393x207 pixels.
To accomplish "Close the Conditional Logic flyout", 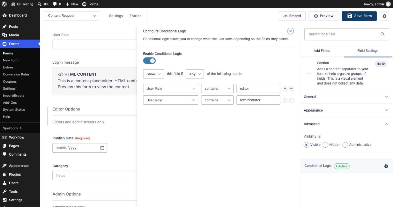I will click(290, 31).
